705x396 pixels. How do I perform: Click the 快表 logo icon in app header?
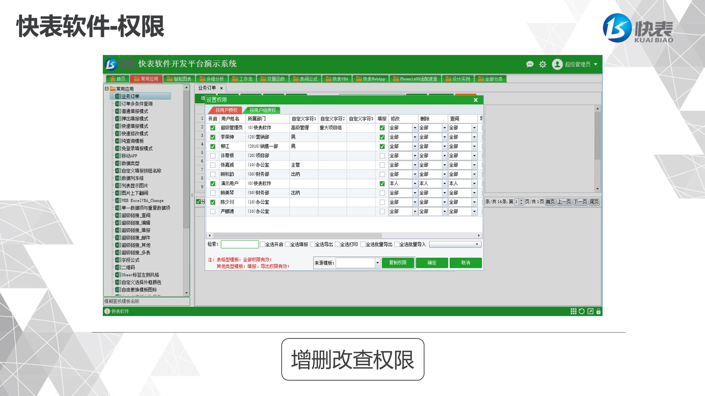111,65
